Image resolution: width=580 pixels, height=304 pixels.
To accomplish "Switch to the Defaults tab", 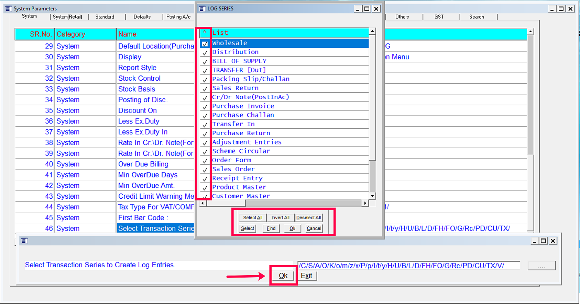I will pos(142,17).
